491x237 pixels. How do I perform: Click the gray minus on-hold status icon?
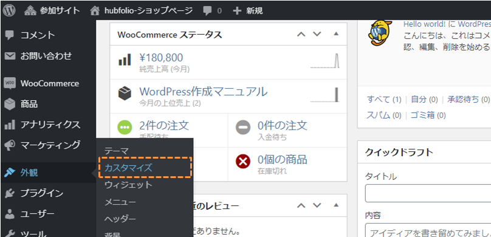click(x=243, y=128)
